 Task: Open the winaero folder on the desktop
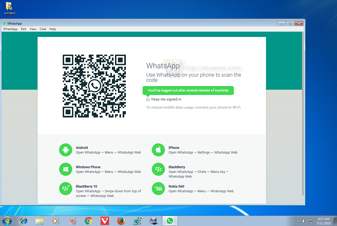10,7
